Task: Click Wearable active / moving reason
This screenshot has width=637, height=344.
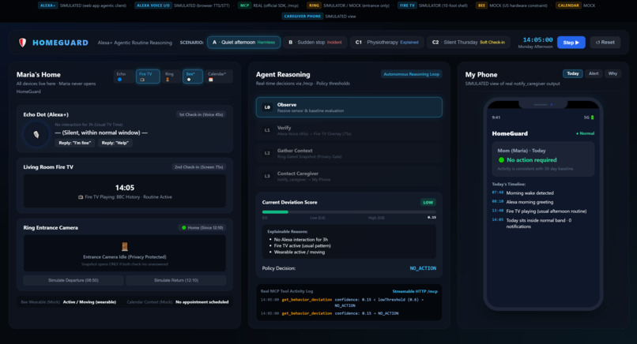Action: click(x=299, y=252)
